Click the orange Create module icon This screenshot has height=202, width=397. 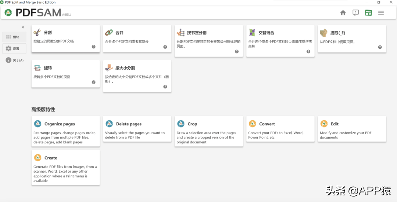[x=37, y=158]
